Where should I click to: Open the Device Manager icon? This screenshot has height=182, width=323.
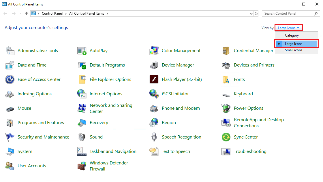[x=154, y=65]
